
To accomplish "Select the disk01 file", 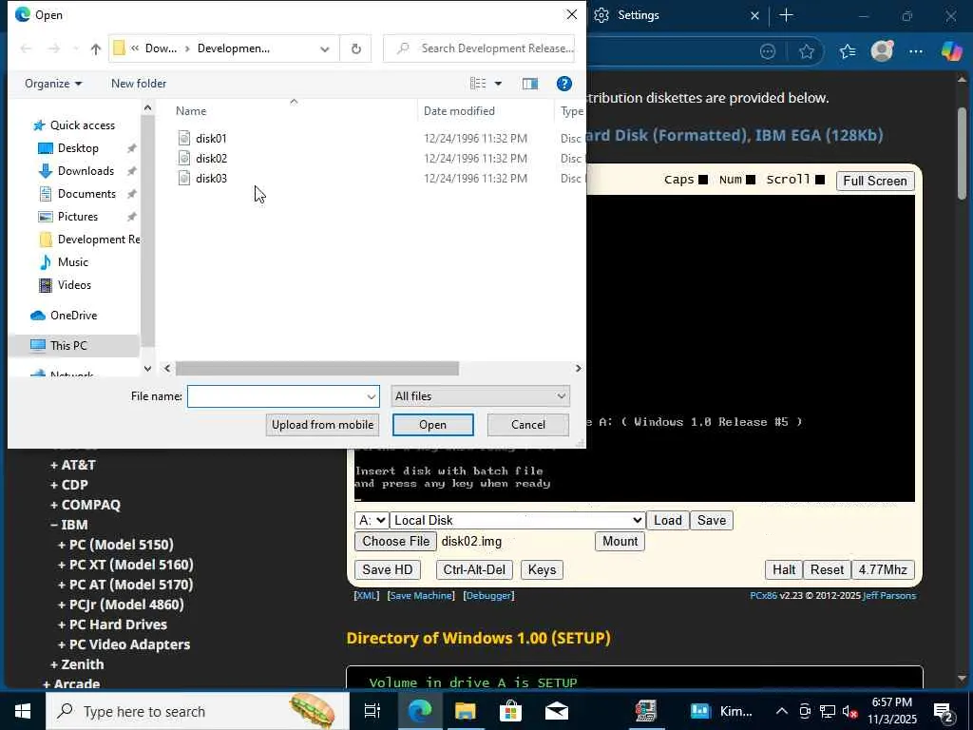I will pyautogui.click(x=211, y=139).
